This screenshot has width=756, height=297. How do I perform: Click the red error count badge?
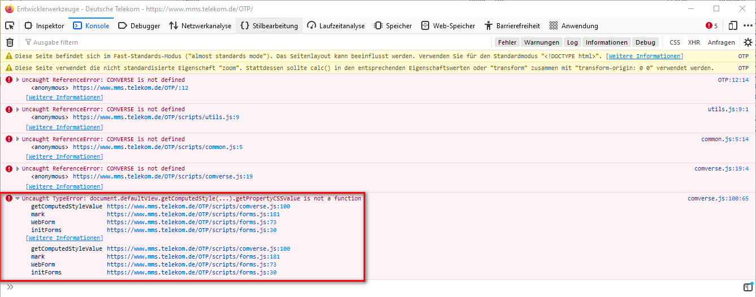pyautogui.click(x=712, y=25)
